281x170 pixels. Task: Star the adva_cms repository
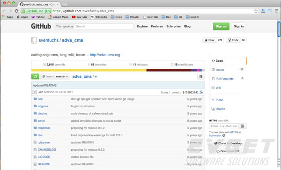(209, 40)
